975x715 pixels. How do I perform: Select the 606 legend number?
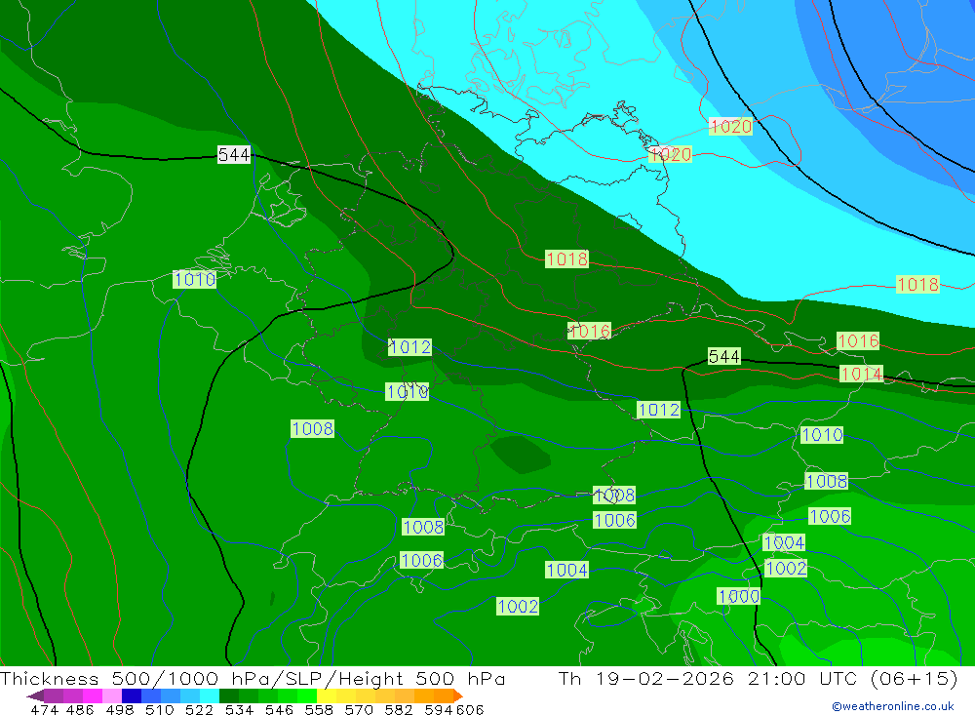tap(469, 709)
